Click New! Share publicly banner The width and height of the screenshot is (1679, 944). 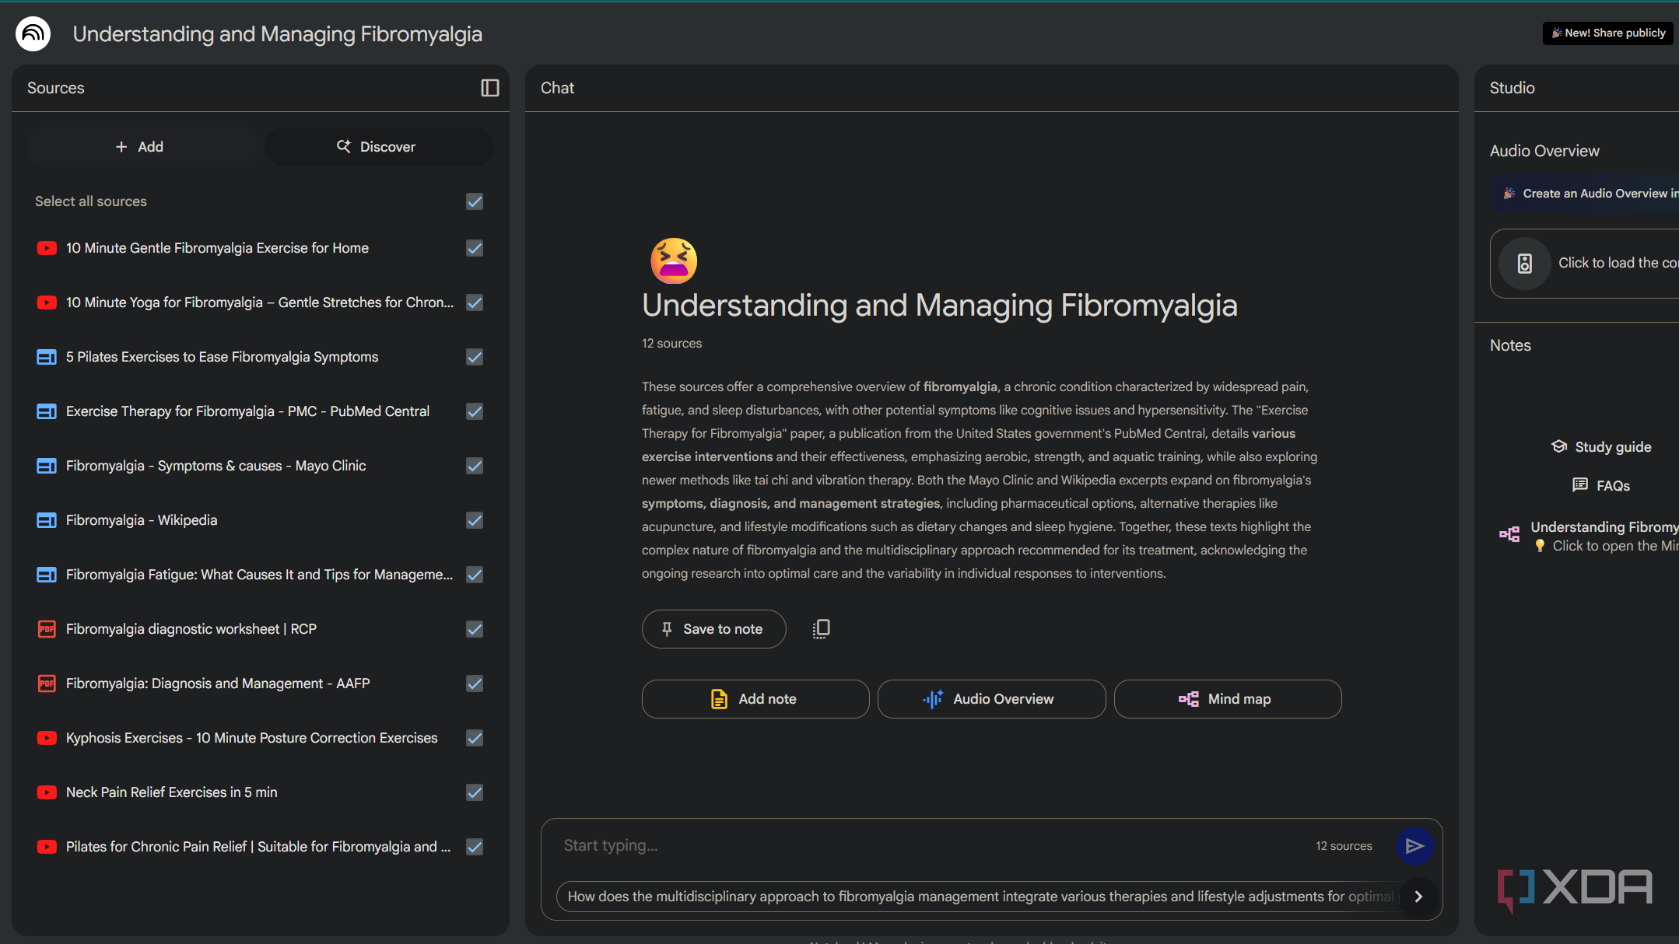[1607, 33]
